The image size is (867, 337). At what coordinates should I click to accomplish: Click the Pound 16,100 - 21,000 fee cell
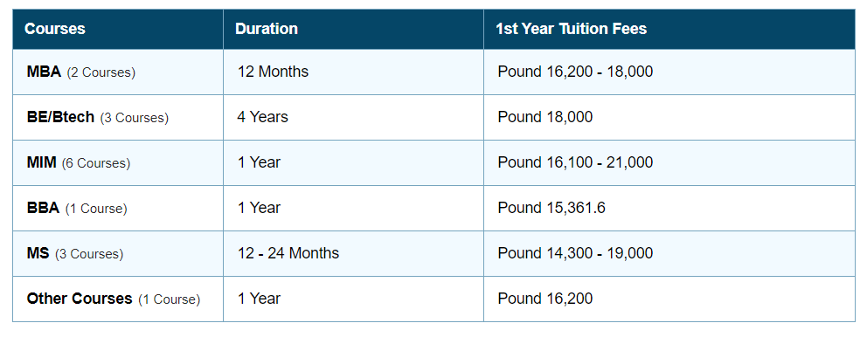click(576, 162)
